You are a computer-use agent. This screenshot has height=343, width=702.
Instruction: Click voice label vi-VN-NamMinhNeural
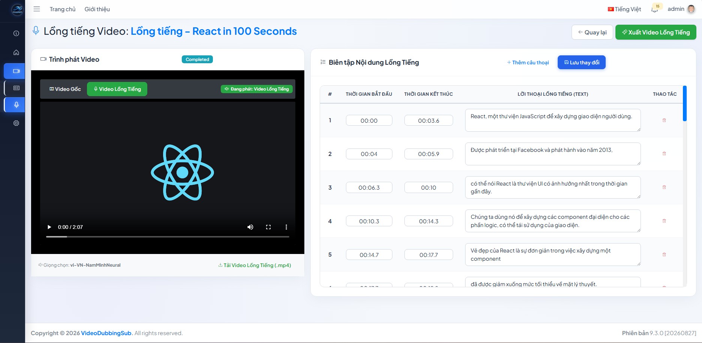(x=95, y=265)
